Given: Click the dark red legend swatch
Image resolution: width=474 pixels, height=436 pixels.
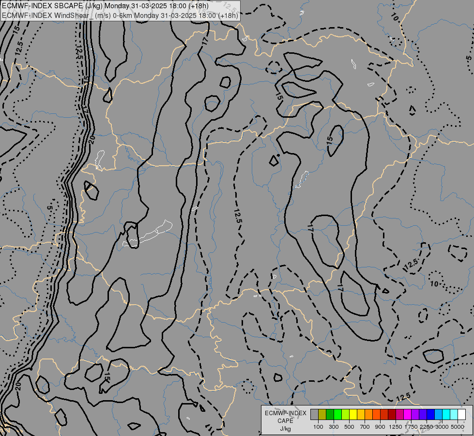Looking at the screenshot, I should point(392,414).
